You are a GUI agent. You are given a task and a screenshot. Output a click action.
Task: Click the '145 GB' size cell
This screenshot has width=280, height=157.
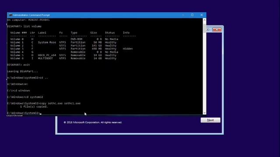point(97,45)
